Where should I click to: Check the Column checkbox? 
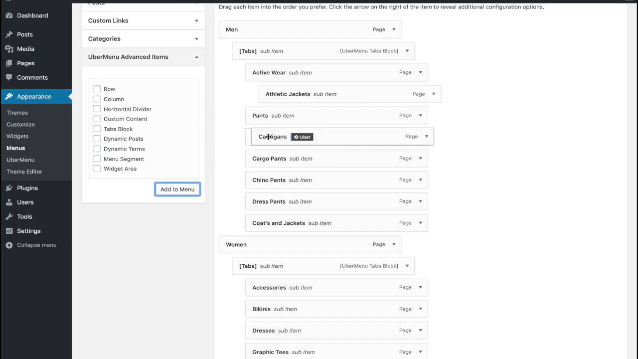tap(97, 99)
